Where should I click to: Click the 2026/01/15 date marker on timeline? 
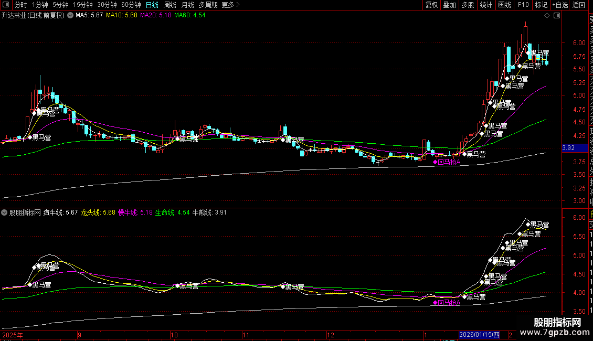479,335
